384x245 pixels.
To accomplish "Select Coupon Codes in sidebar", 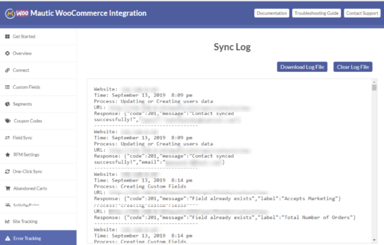I will pyautogui.click(x=38, y=121).
